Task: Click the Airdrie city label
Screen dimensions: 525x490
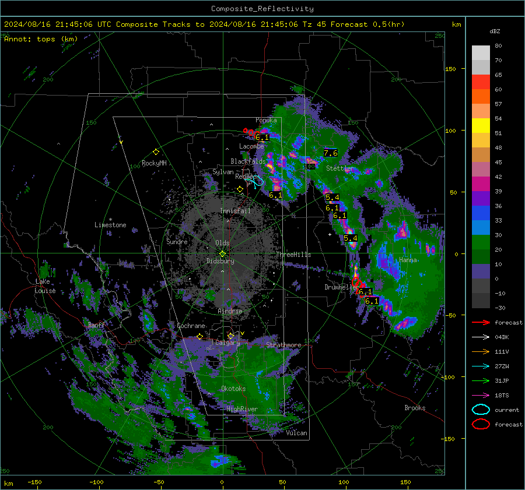Action: 230,311
